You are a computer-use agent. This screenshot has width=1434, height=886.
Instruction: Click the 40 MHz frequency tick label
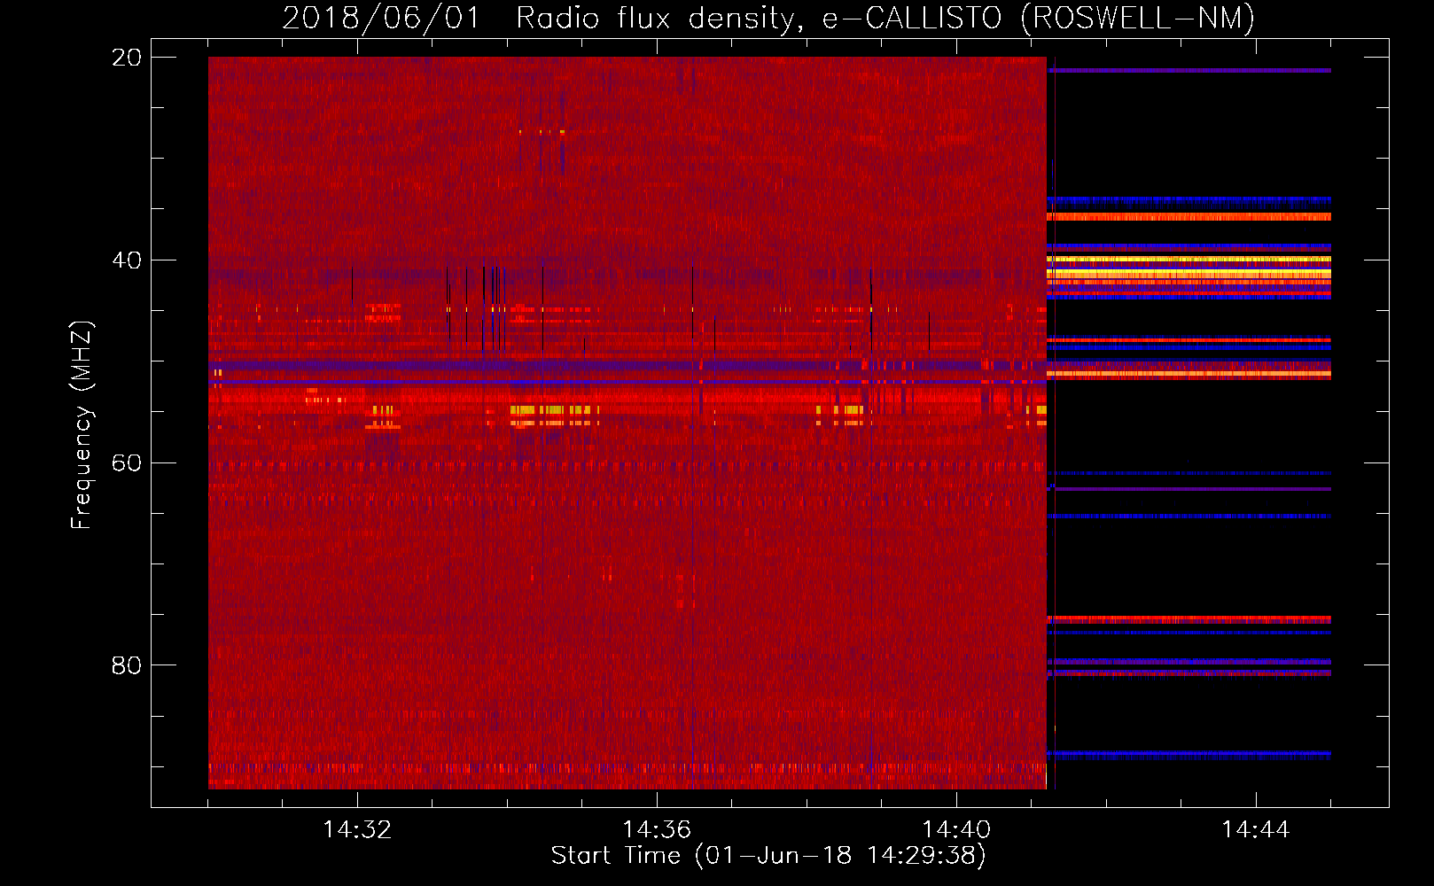tap(127, 260)
